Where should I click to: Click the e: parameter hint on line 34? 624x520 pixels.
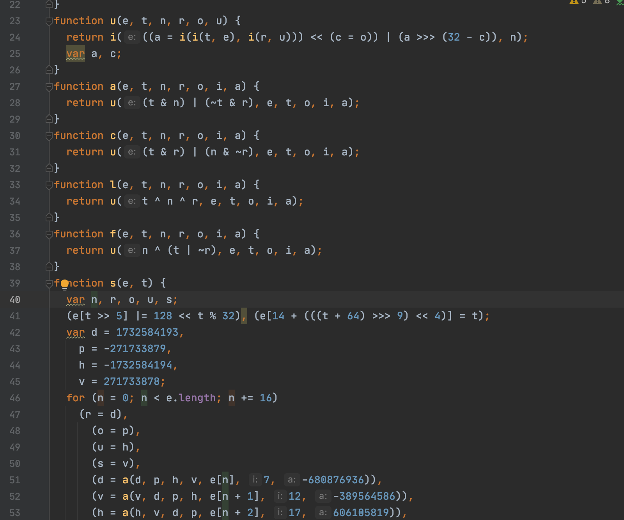tap(132, 201)
